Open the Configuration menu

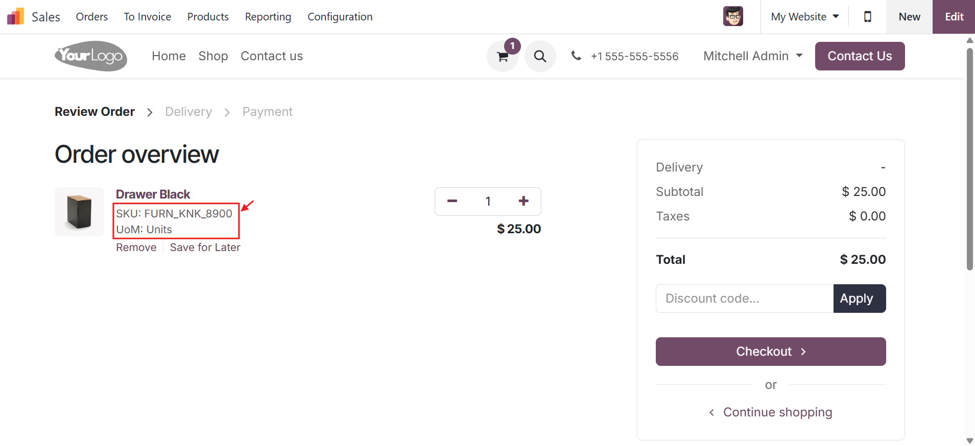340,17
